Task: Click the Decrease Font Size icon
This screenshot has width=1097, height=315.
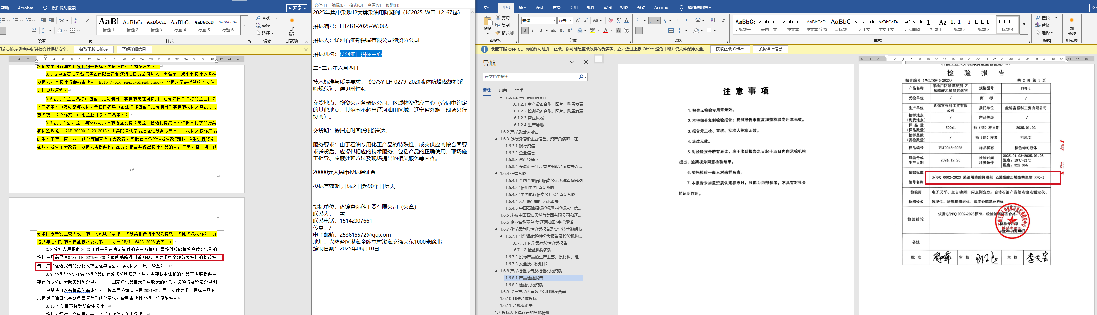Action: [586, 20]
